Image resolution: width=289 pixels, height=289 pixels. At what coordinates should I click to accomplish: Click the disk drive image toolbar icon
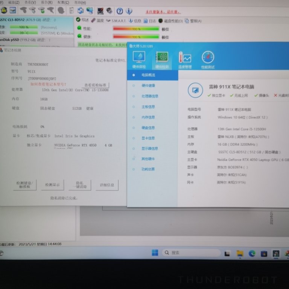(x=13, y=10)
